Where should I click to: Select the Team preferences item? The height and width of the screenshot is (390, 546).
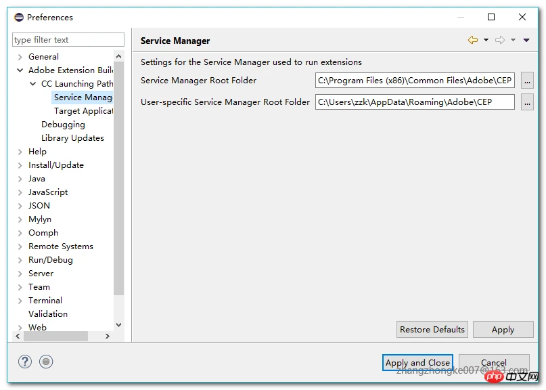[39, 287]
